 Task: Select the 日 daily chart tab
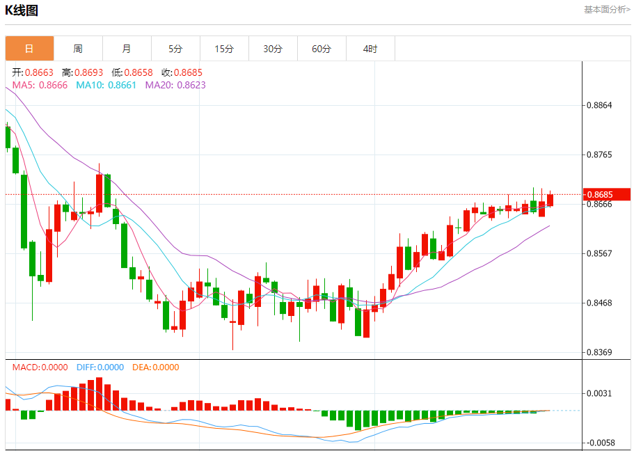pyautogui.click(x=29, y=49)
